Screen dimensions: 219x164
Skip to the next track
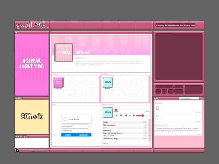126,115
